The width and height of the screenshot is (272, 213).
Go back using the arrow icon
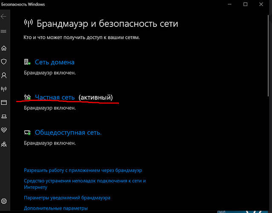(x=3, y=17)
